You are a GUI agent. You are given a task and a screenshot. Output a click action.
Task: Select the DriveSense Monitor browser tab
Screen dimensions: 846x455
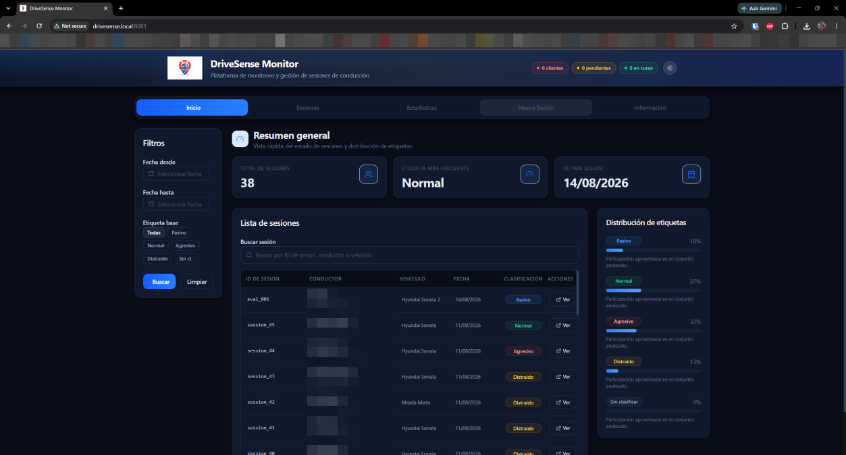[64, 8]
